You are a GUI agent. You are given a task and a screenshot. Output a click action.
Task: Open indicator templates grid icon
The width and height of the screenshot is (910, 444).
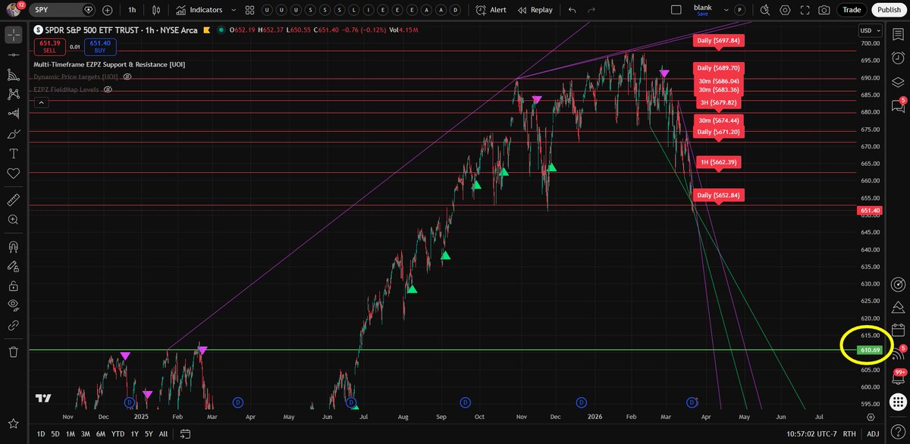(x=250, y=10)
